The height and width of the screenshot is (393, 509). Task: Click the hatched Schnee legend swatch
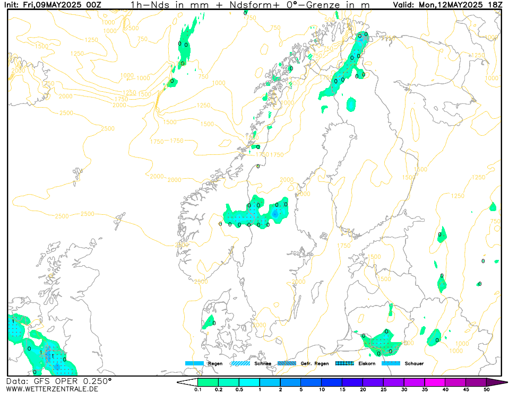(240, 363)
